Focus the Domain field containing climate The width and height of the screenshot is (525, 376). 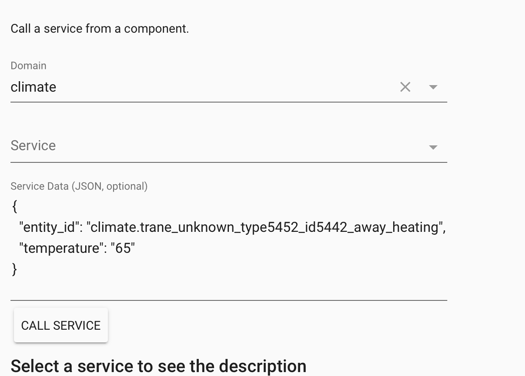tap(203, 87)
